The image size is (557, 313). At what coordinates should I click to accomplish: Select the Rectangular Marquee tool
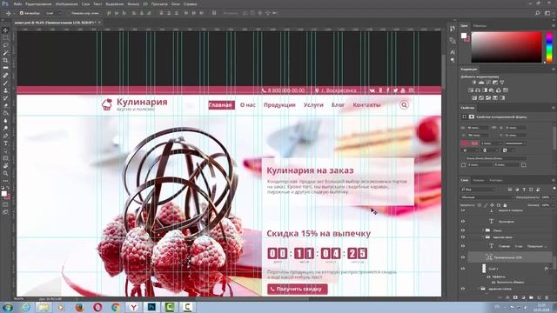pos(5,37)
